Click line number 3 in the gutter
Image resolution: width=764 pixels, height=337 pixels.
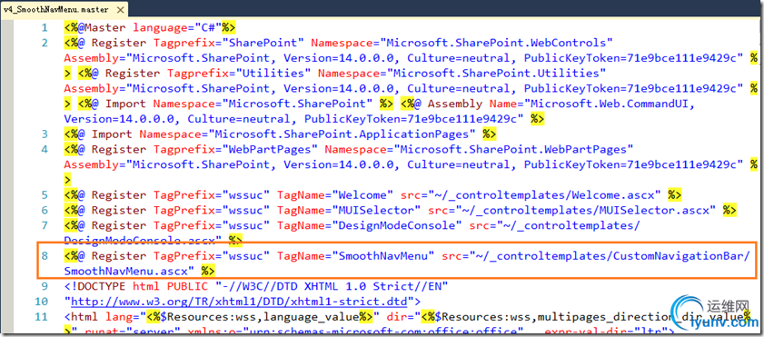[x=45, y=134]
